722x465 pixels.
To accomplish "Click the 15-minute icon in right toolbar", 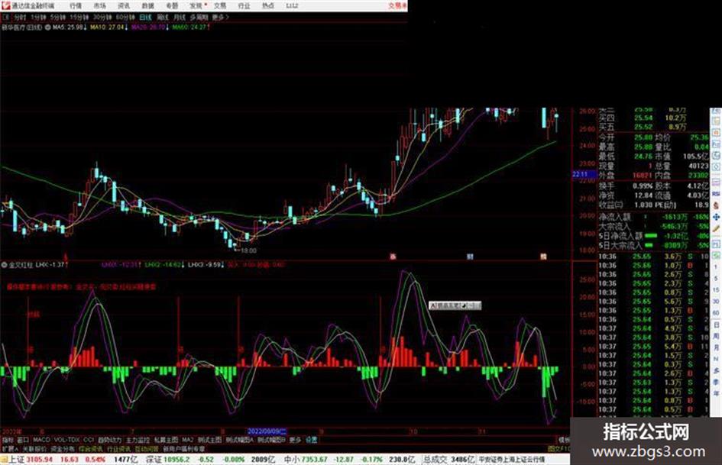I will (716, 289).
